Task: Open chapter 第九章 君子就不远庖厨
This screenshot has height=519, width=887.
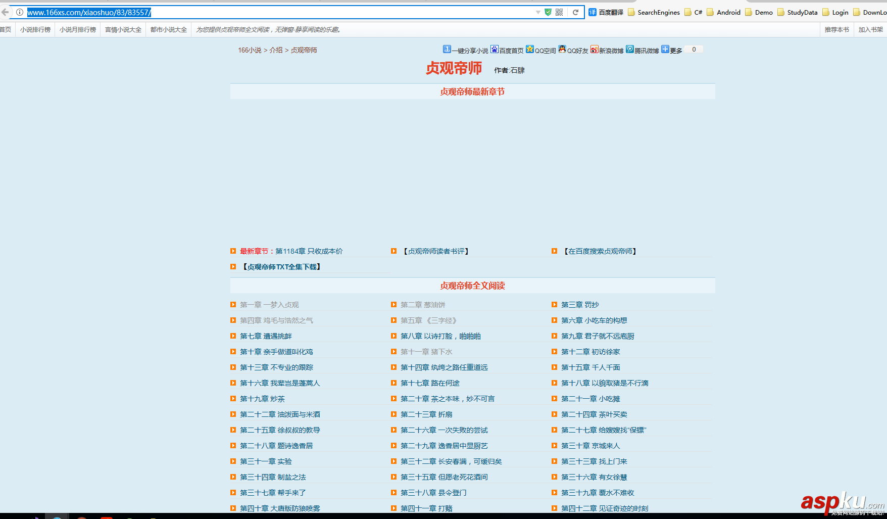Action: click(x=598, y=336)
